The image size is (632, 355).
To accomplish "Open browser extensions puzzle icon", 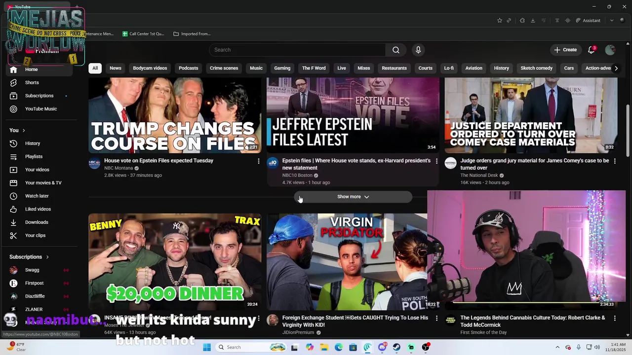I will 522,20.
